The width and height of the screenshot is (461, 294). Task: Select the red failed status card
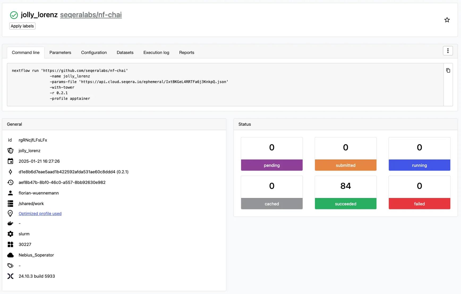[x=419, y=193]
